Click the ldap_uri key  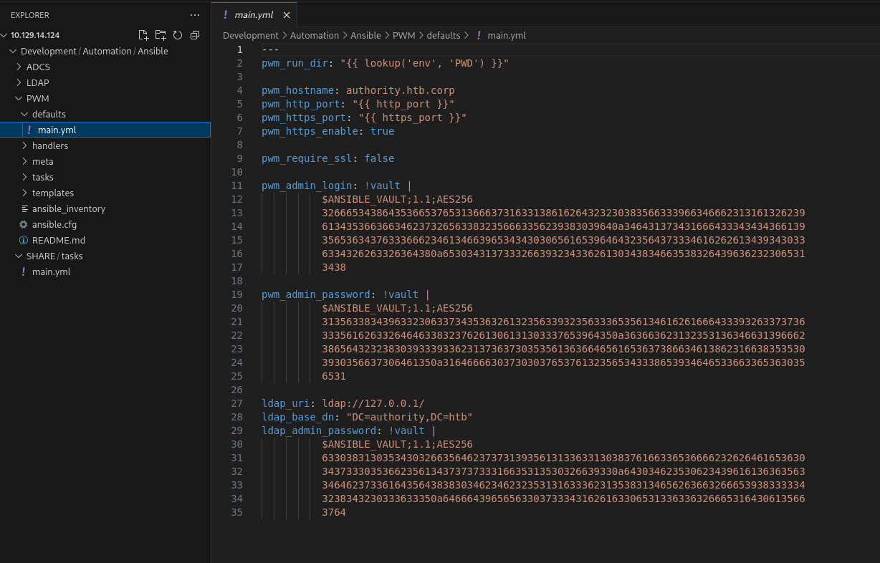click(285, 403)
